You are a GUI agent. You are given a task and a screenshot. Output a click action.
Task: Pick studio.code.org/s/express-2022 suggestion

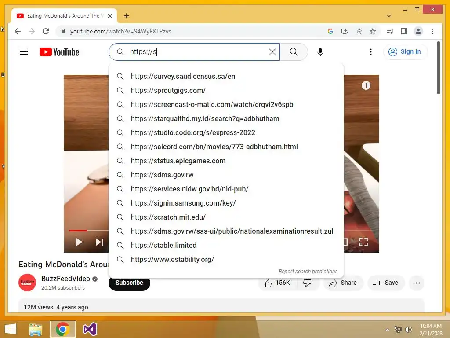pyautogui.click(x=226, y=133)
